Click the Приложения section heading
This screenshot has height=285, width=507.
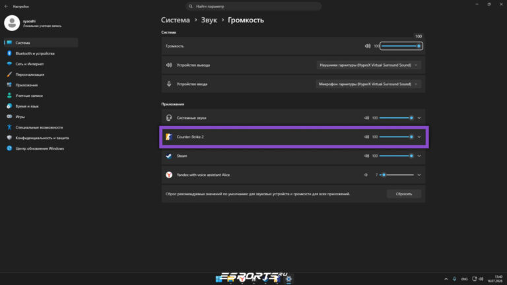[x=173, y=104]
